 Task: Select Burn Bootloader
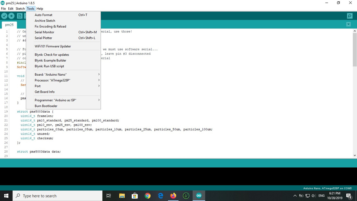click(x=63, y=106)
